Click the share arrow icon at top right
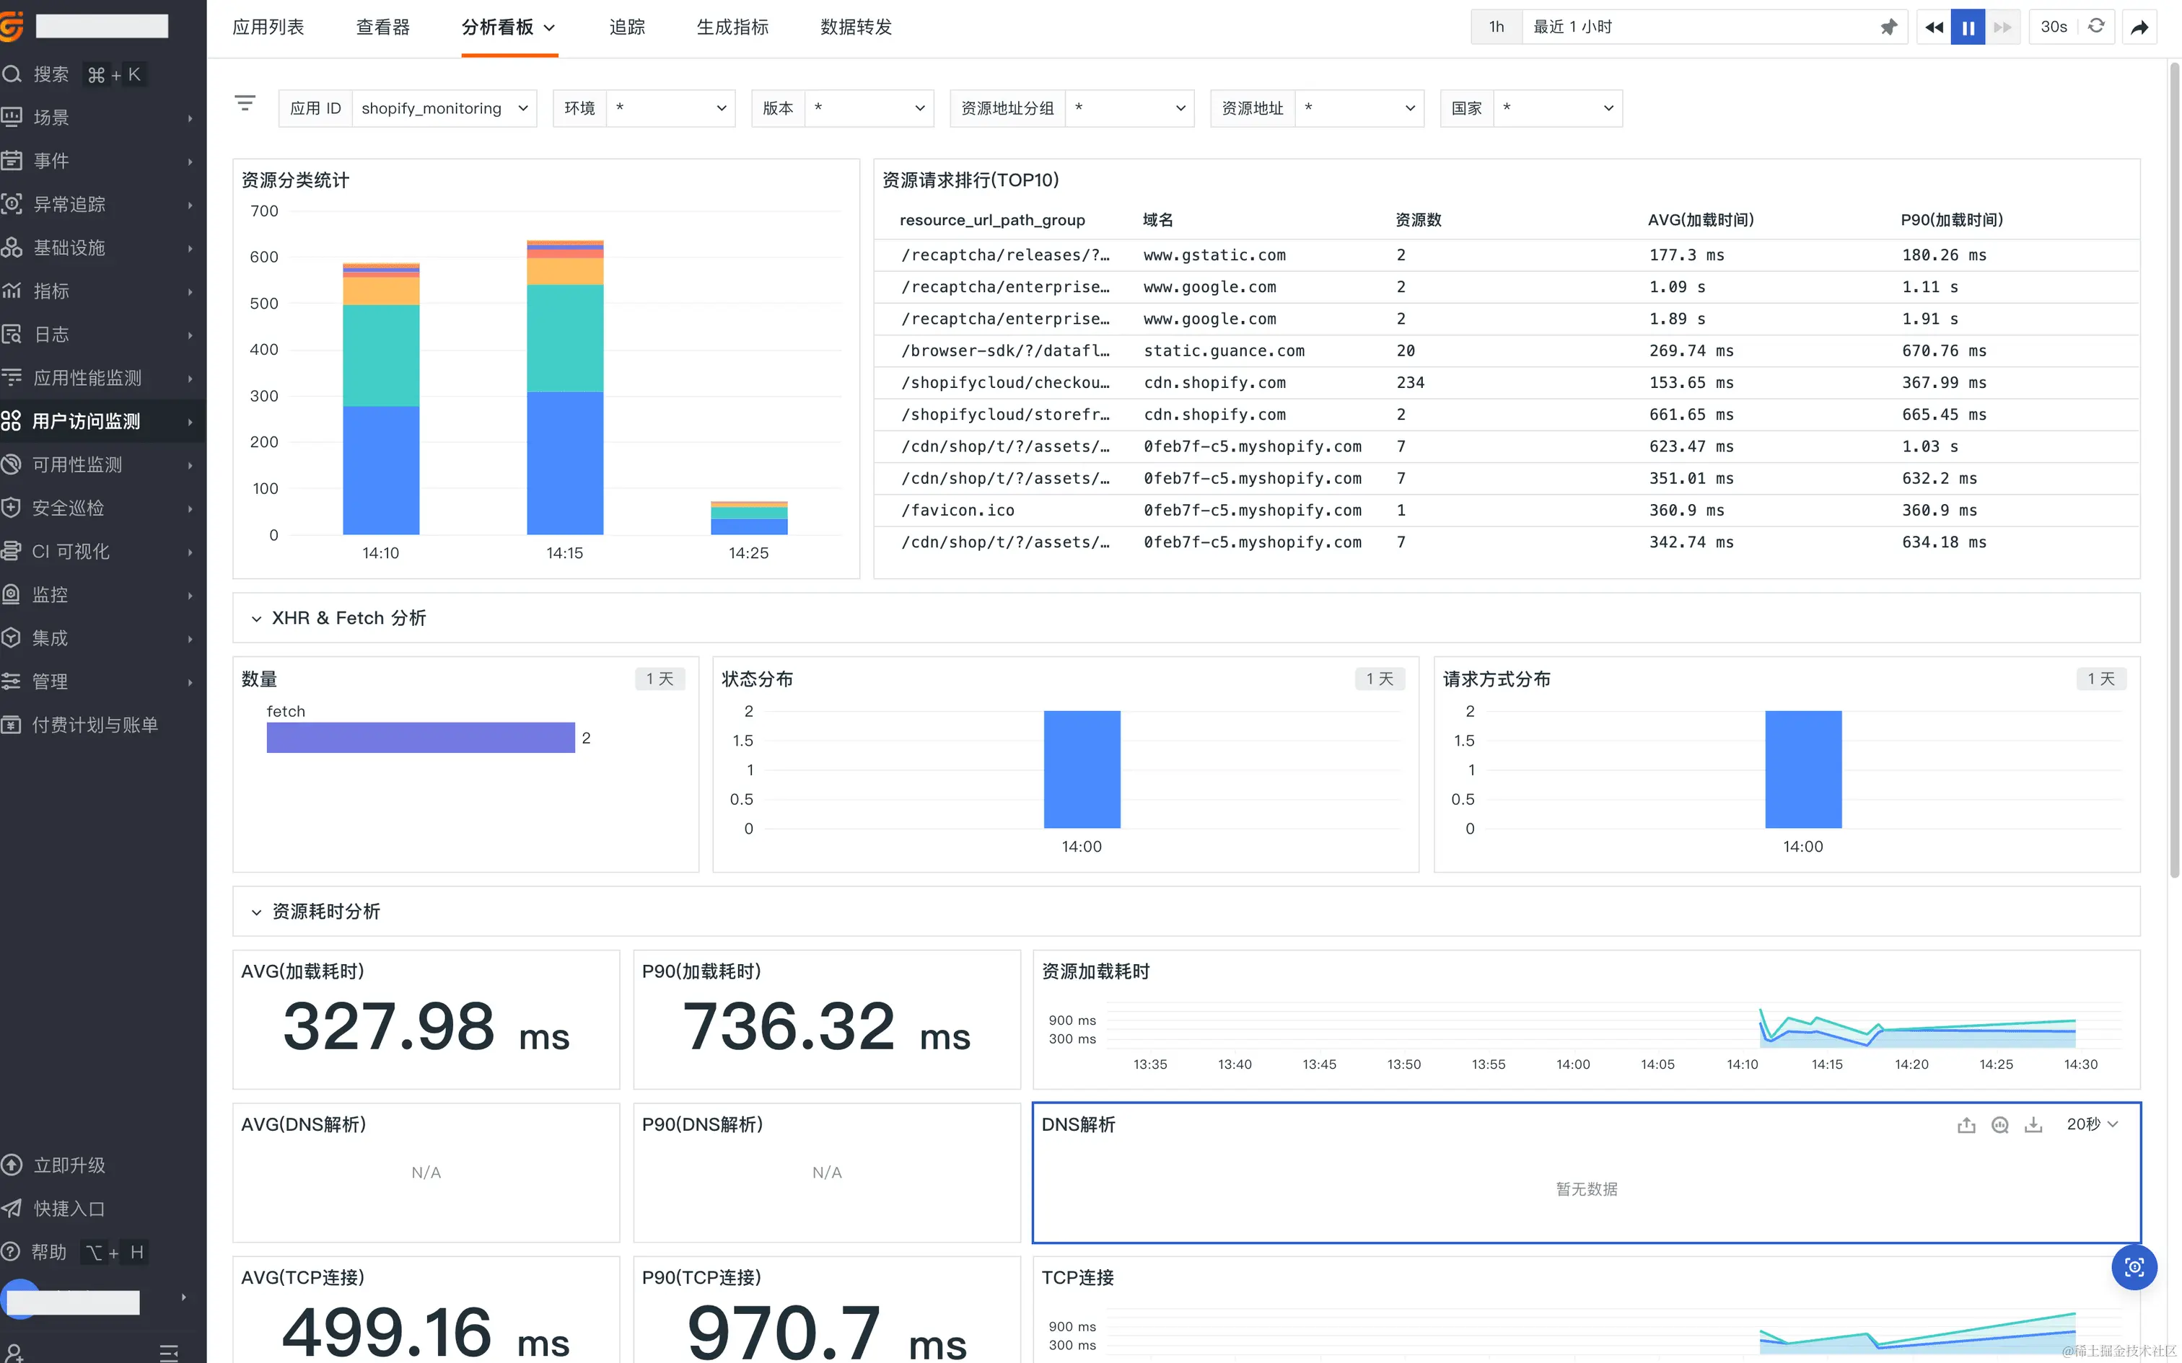The height and width of the screenshot is (1363, 2182). coord(2139,27)
